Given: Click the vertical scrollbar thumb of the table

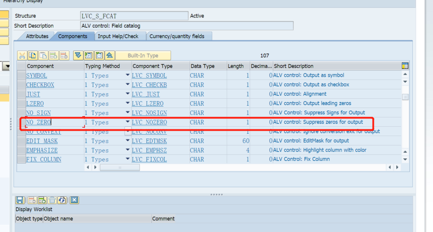Looking at the screenshot, I should (x=405, y=97).
